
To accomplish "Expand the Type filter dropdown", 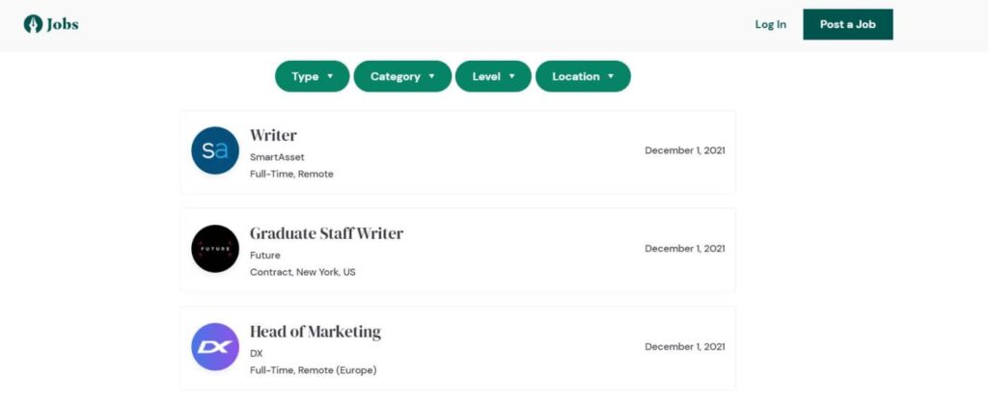I will click(312, 76).
